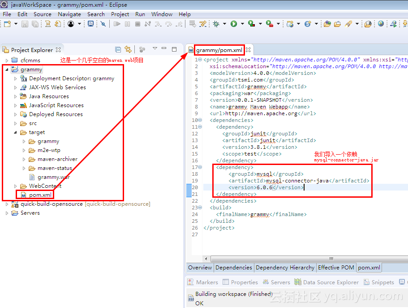Click the Open Type folder icon
Image resolution: width=408 pixels, height=308 pixels.
(327, 24)
